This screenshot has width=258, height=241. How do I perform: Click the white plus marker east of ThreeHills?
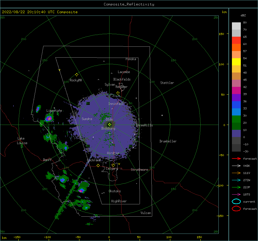coord(162,115)
